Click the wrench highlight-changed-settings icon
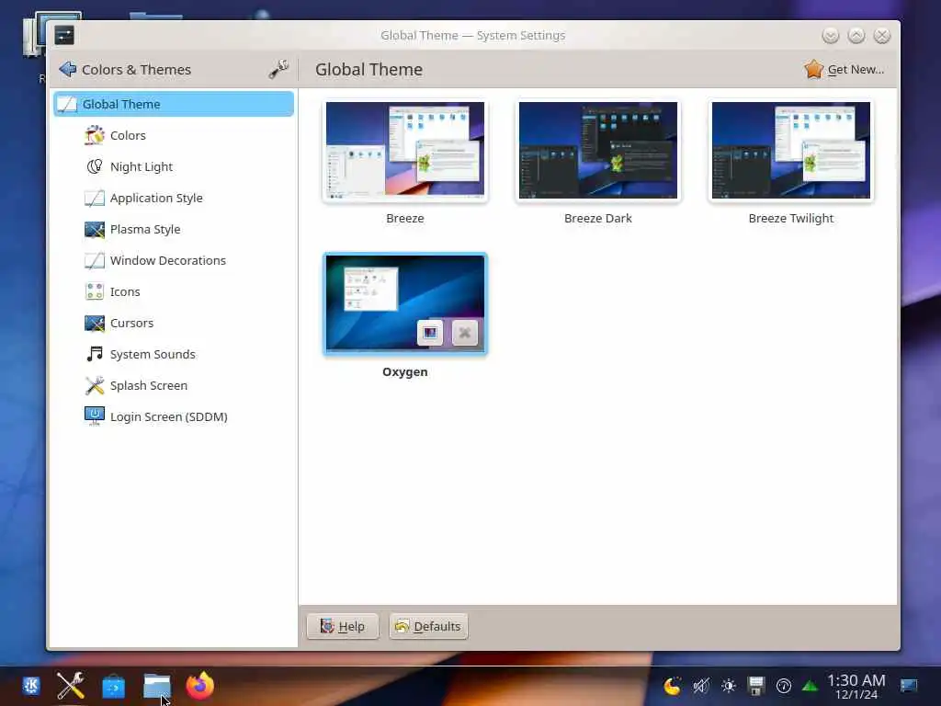The image size is (941, 706). (278, 70)
